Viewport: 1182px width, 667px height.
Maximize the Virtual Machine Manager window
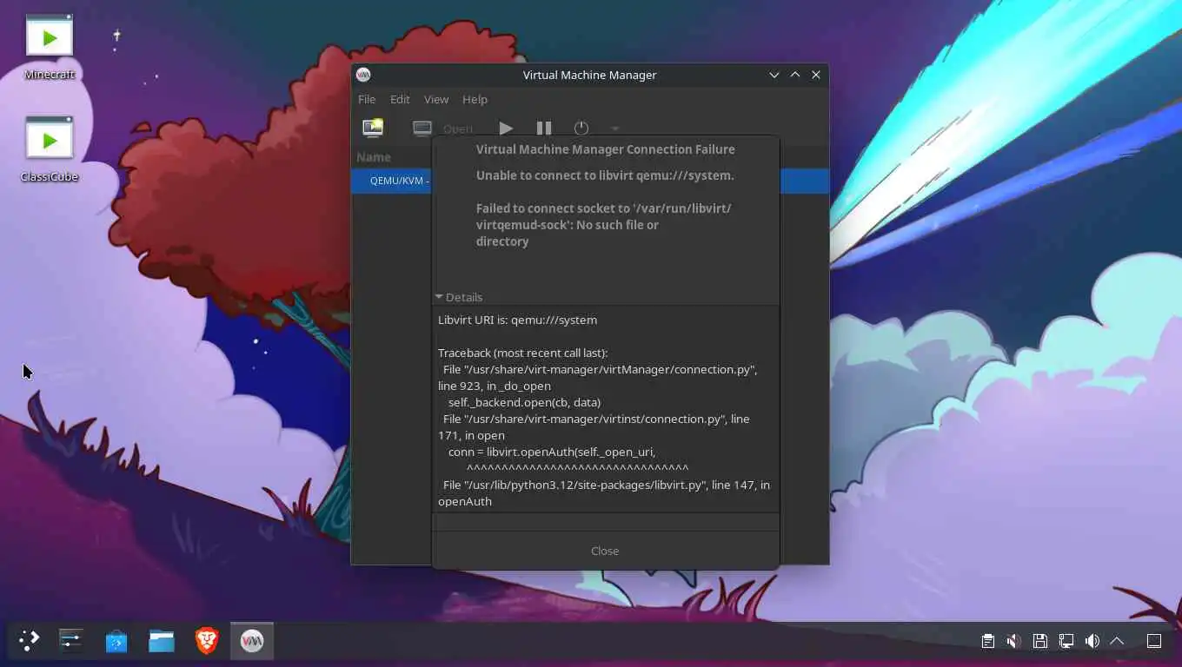tap(794, 75)
